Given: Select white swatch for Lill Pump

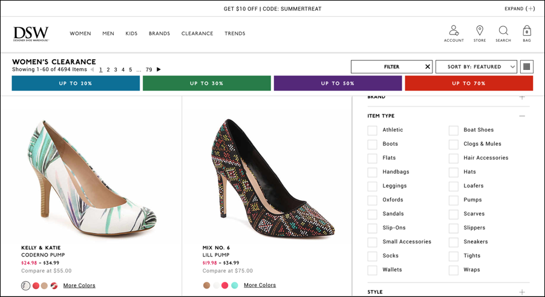Looking at the screenshot, I should (x=216, y=286).
